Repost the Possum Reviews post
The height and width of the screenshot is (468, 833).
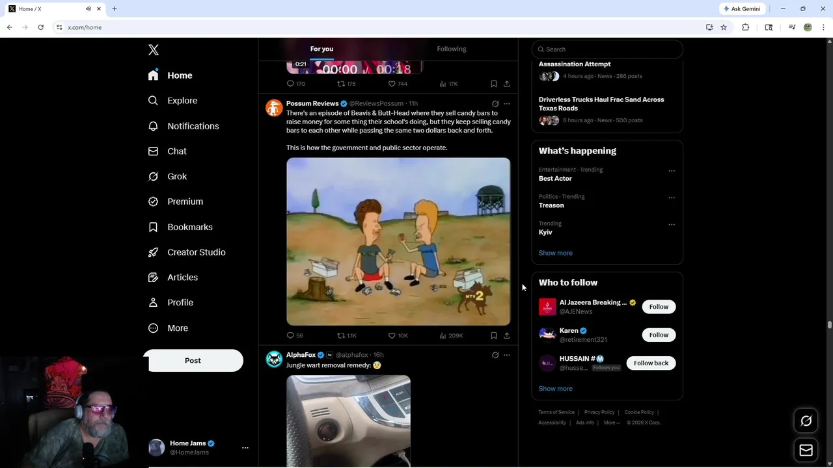pos(347,335)
